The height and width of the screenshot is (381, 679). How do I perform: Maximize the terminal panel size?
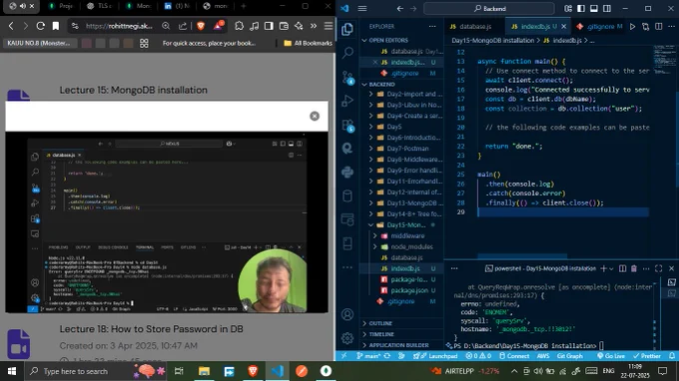(x=659, y=268)
